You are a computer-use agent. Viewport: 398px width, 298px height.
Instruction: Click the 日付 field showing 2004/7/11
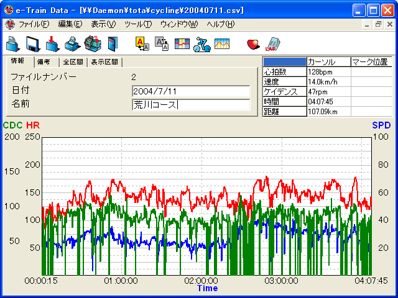pyautogui.click(x=191, y=91)
